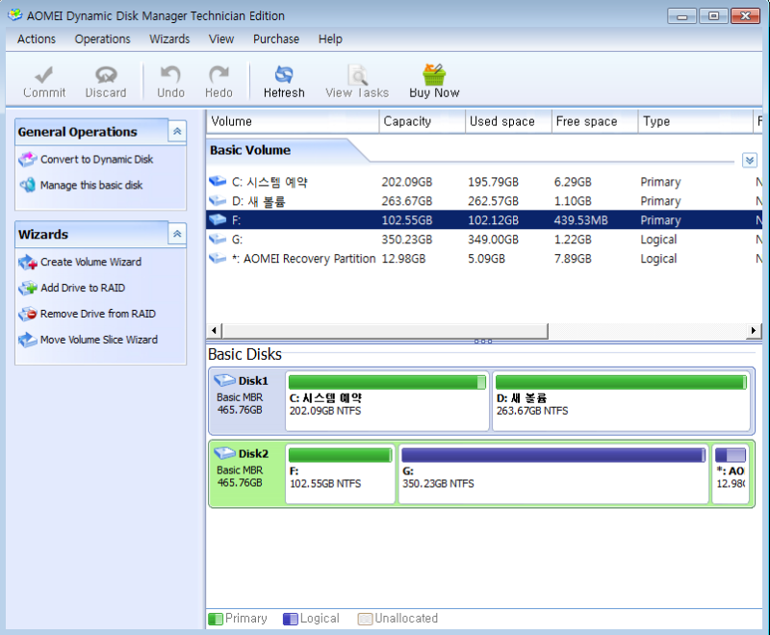Click the blue Logical legend swatch

tap(291, 619)
